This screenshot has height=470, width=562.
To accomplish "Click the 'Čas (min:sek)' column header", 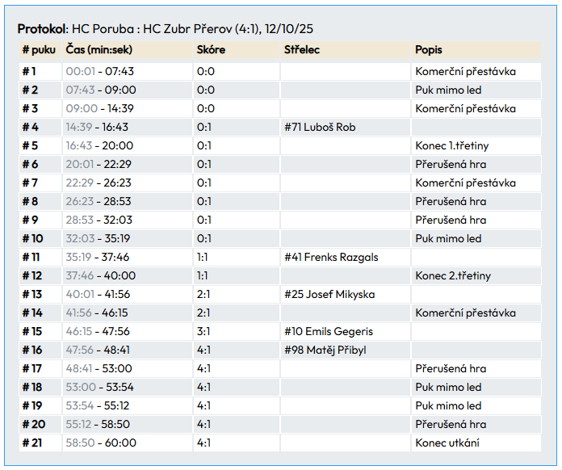I will [x=99, y=50].
